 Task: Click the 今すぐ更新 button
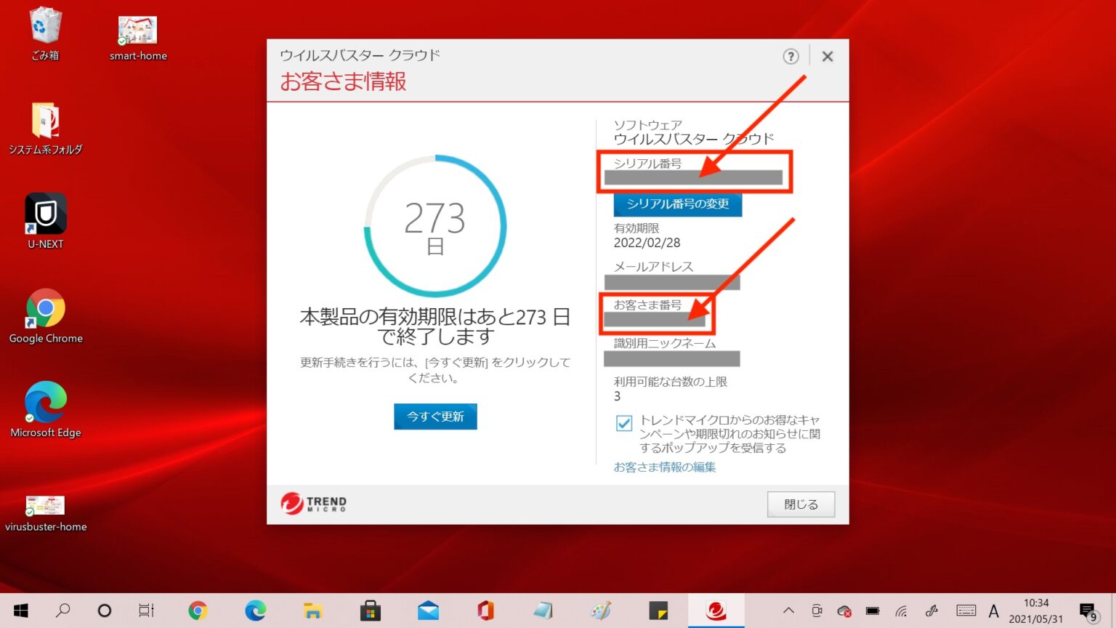[435, 416]
